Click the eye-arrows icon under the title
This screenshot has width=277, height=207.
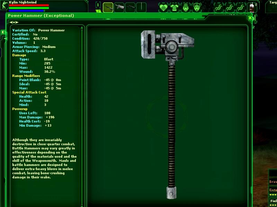14,22
